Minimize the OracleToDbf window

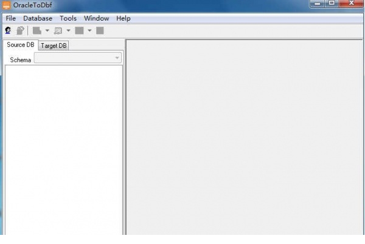point(317,4)
